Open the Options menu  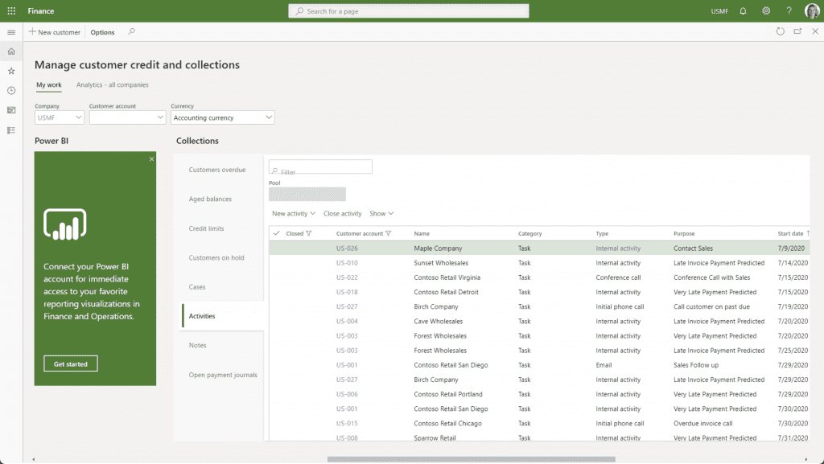[x=102, y=32]
